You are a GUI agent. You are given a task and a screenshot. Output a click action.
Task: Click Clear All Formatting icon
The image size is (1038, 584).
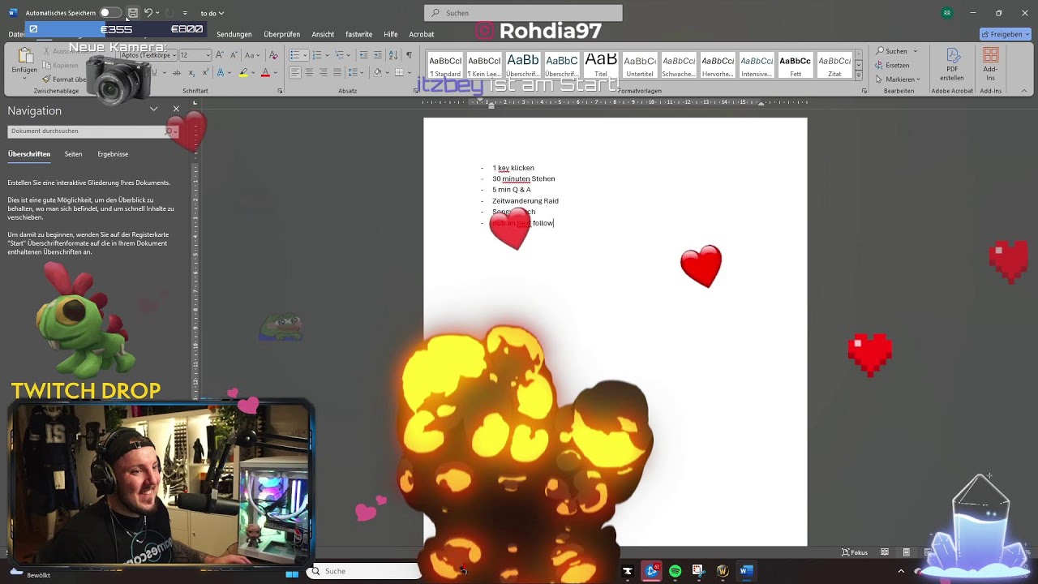[x=273, y=55]
